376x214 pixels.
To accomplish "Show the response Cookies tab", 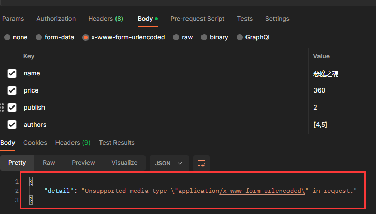I will [35, 143].
